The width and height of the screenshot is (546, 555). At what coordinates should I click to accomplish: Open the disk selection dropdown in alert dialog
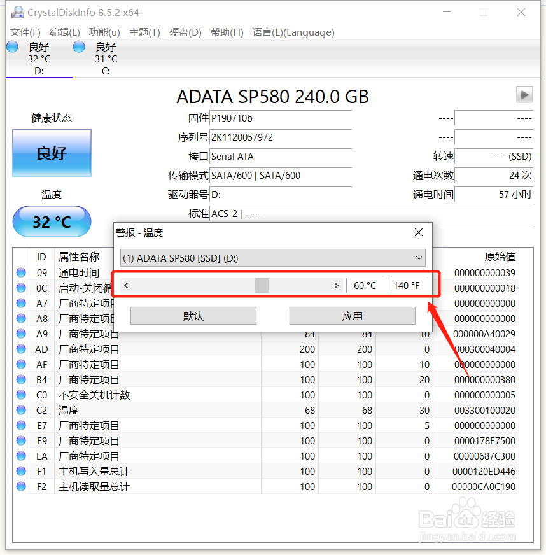click(x=273, y=258)
